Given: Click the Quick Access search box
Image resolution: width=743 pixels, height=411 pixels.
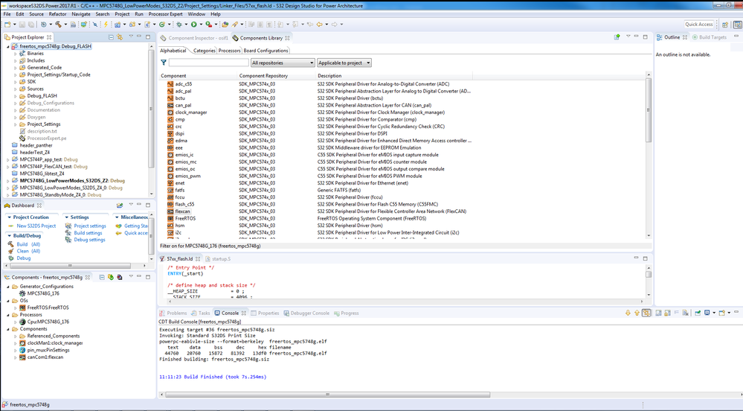Looking at the screenshot, I should (699, 25).
